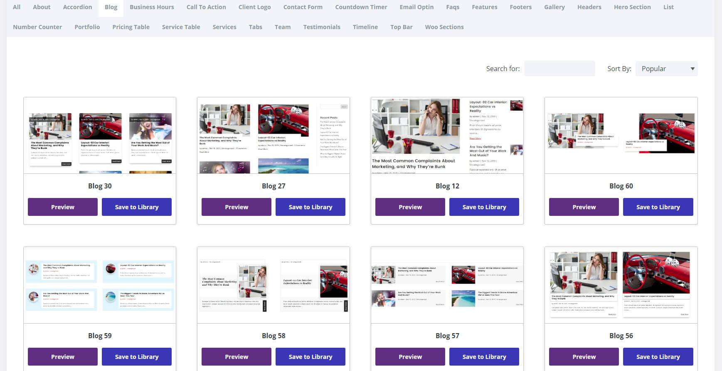The width and height of the screenshot is (722, 371).
Task: Click the Blog 59 title text
Action: (100, 336)
